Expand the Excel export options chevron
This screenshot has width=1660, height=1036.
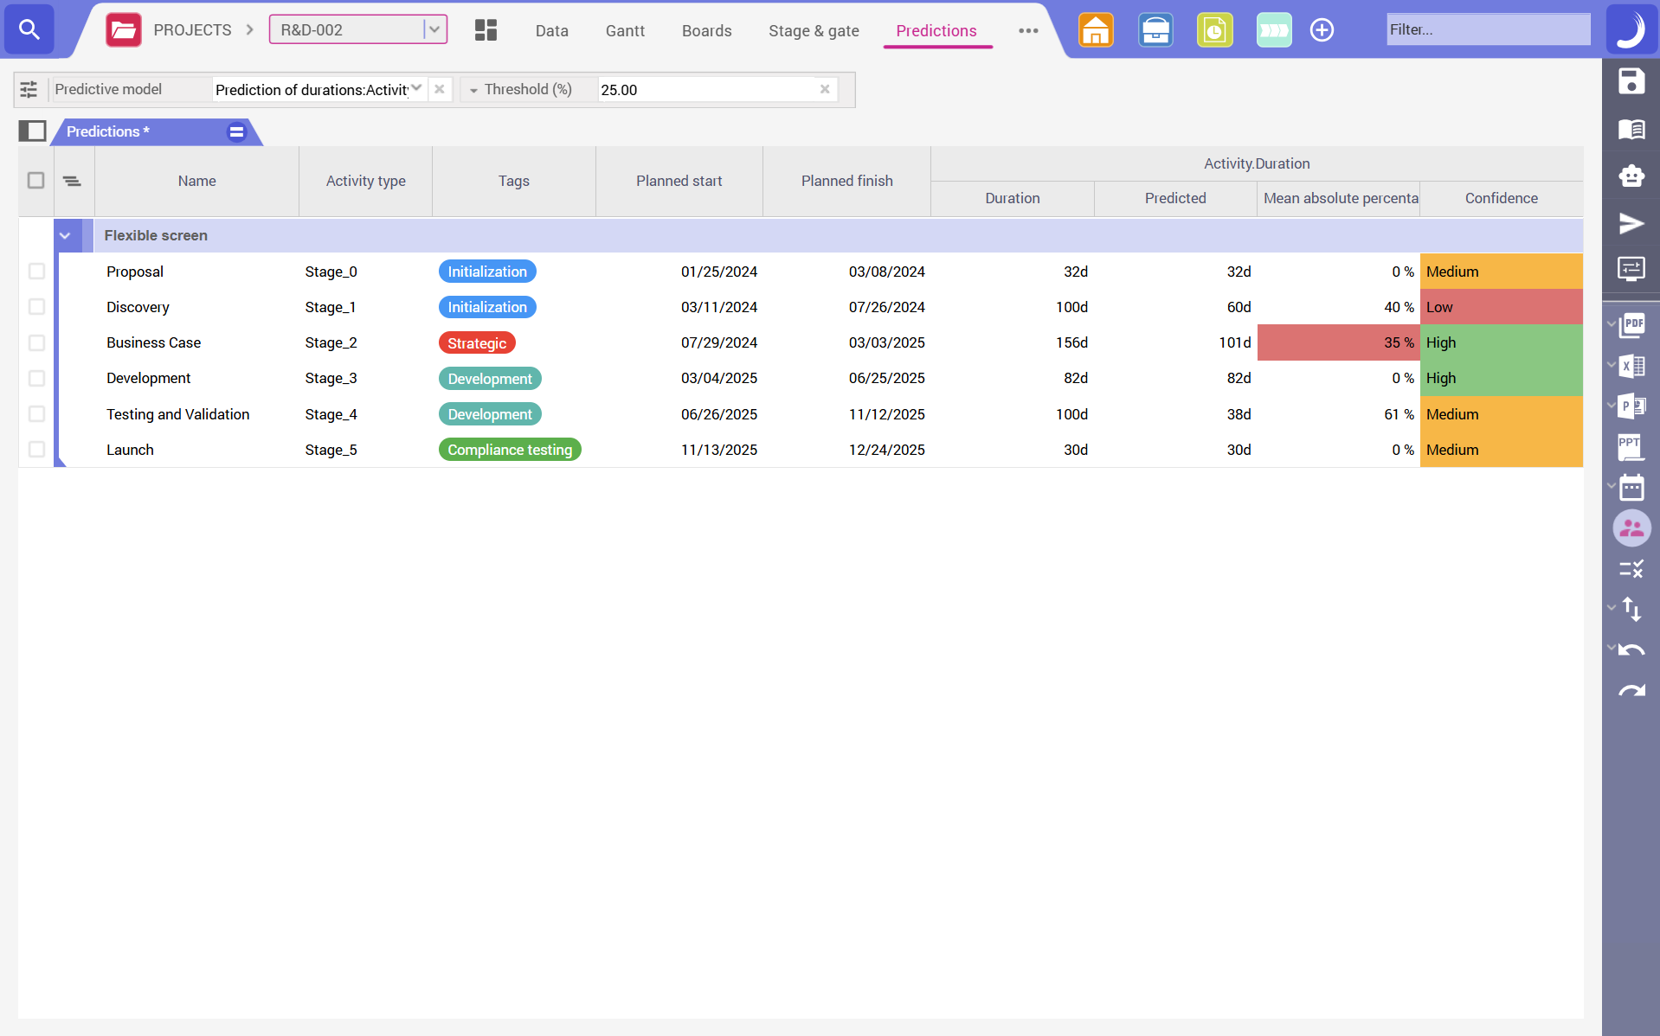pos(1611,365)
